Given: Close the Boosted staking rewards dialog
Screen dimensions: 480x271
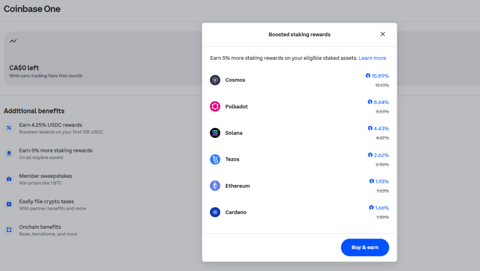Looking at the screenshot, I should pos(382,34).
